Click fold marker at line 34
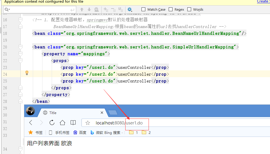270x154 pixels. [x=20, y=149]
